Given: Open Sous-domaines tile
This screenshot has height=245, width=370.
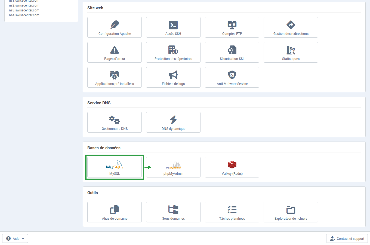Looking at the screenshot, I should [x=173, y=212].
